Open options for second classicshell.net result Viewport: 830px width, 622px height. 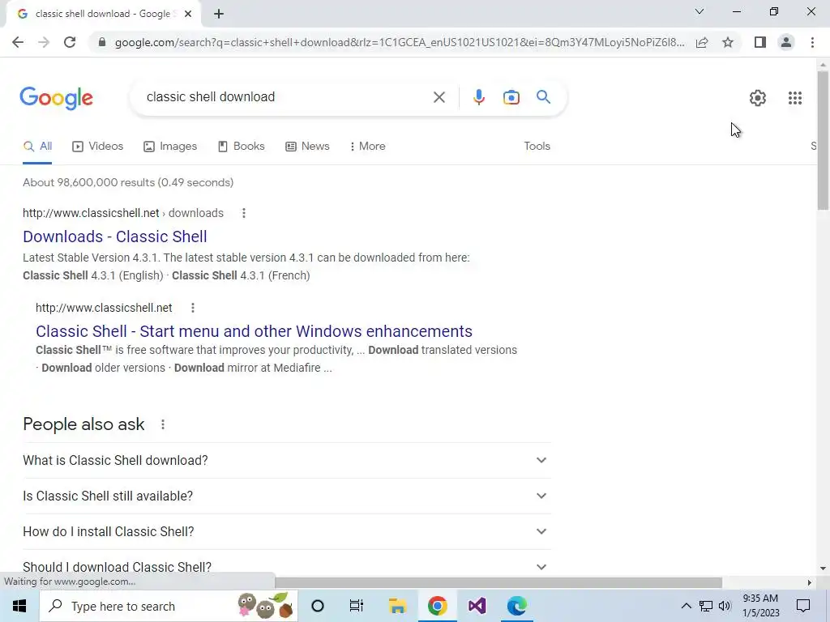coord(193,308)
